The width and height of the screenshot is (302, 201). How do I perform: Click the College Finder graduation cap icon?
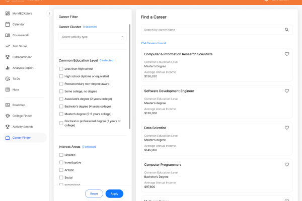click(8, 116)
